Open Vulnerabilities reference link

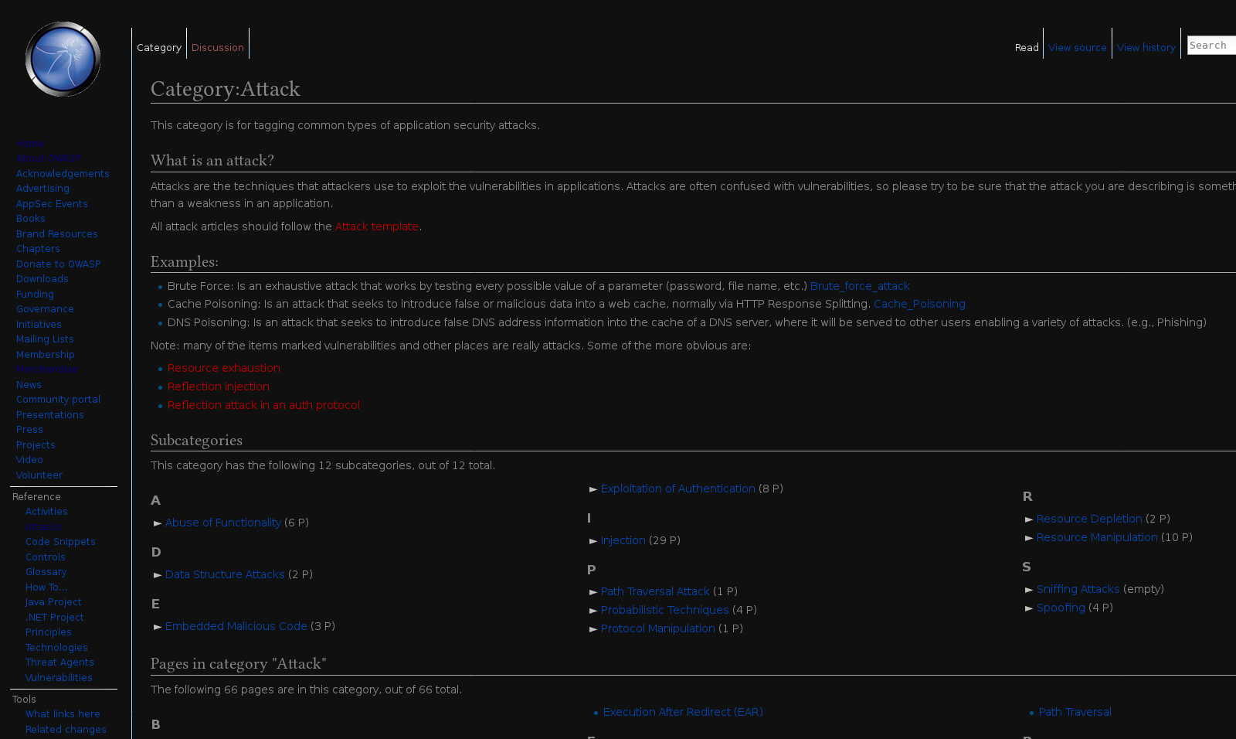click(x=59, y=678)
